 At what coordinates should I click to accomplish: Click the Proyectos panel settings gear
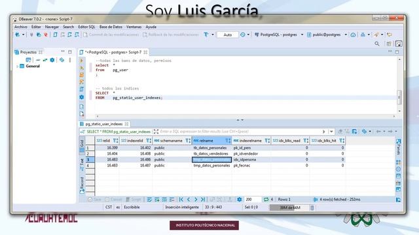(52, 60)
